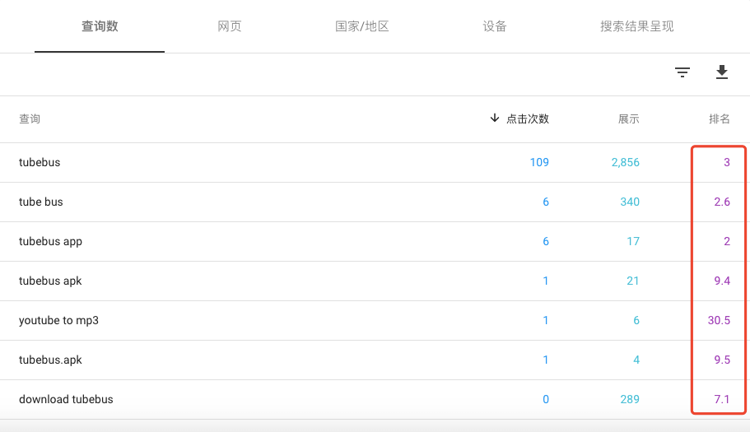This screenshot has height=432, width=750.
Task: Sort by the 排名 column header
Action: [720, 118]
